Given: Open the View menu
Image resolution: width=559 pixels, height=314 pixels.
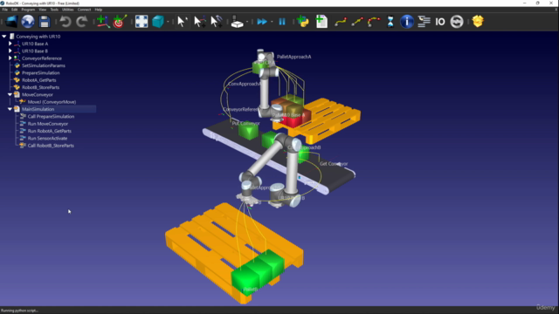Looking at the screenshot, I should pyautogui.click(x=43, y=10).
